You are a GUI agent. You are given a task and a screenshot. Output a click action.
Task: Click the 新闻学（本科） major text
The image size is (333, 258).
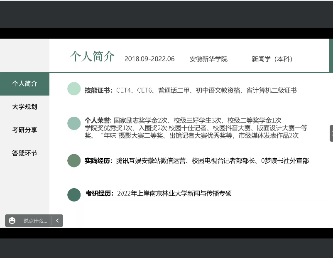click(x=272, y=59)
